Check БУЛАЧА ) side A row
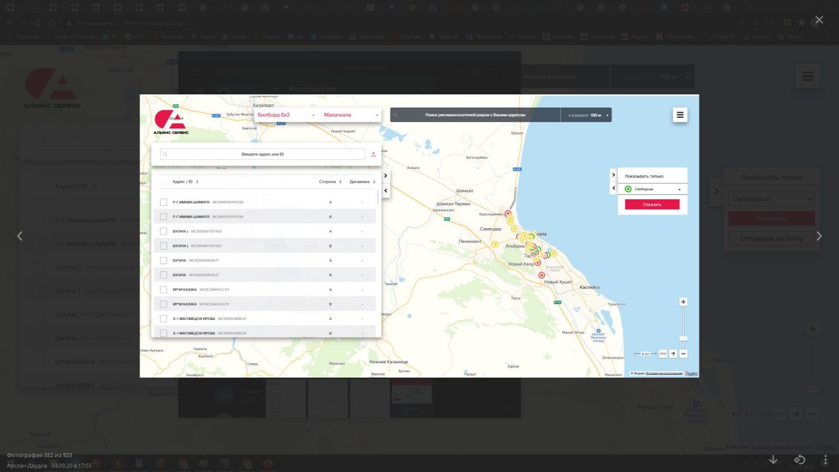The image size is (839, 472). (164, 231)
